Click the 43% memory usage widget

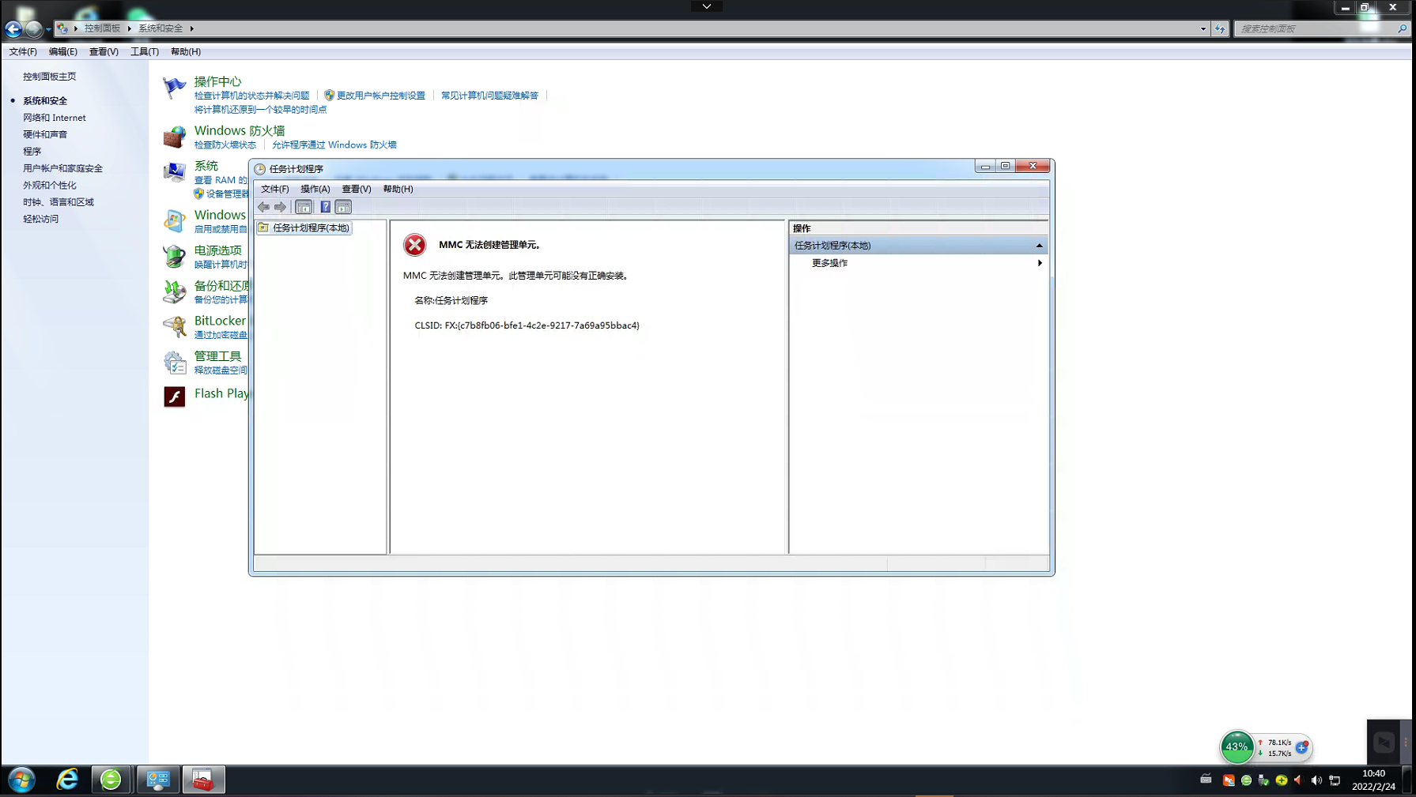tap(1237, 746)
